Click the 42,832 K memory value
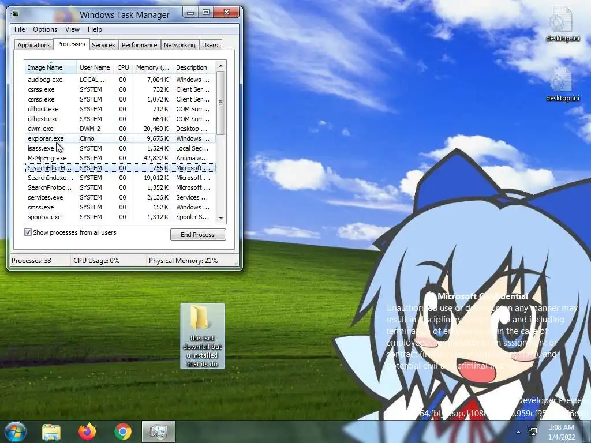591x443 pixels. pyautogui.click(x=156, y=158)
